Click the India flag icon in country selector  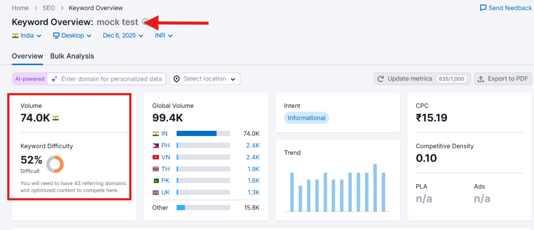pos(15,35)
